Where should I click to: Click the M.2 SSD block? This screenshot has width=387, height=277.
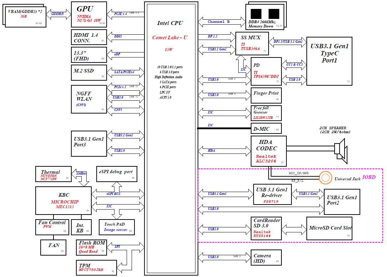pyautogui.click(x=89, y=72)
